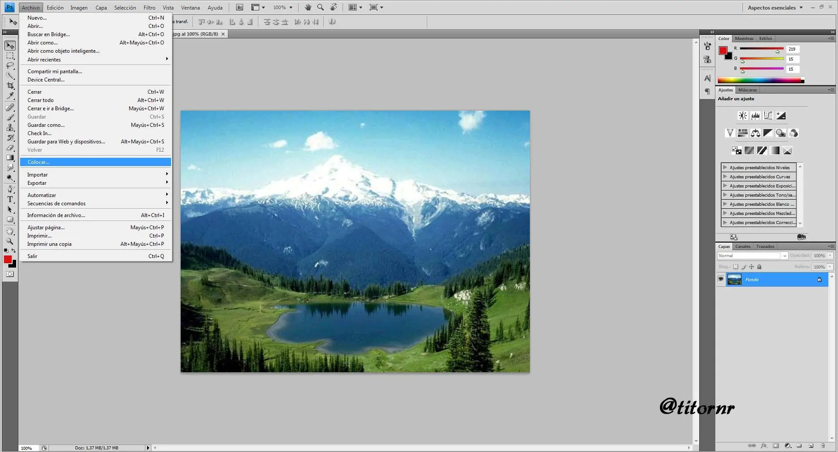Hide the Fondo layer with its eye icon
This screenshot has height=452, width=838.
click(x=721, y=279)
